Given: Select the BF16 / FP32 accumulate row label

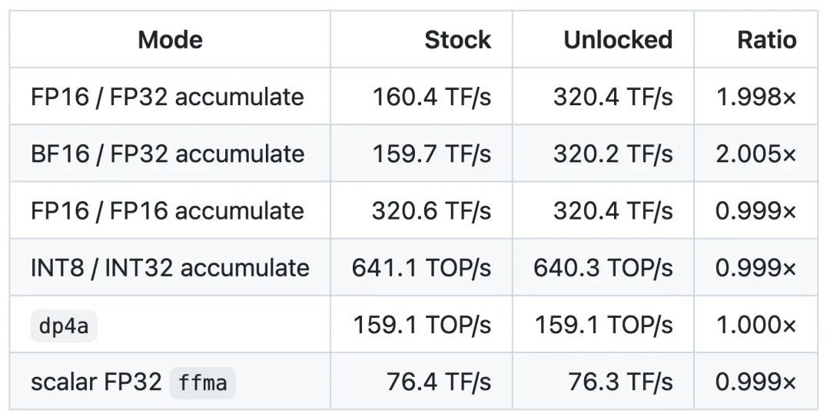Looking at the screenshot, I should pos(168,154).
